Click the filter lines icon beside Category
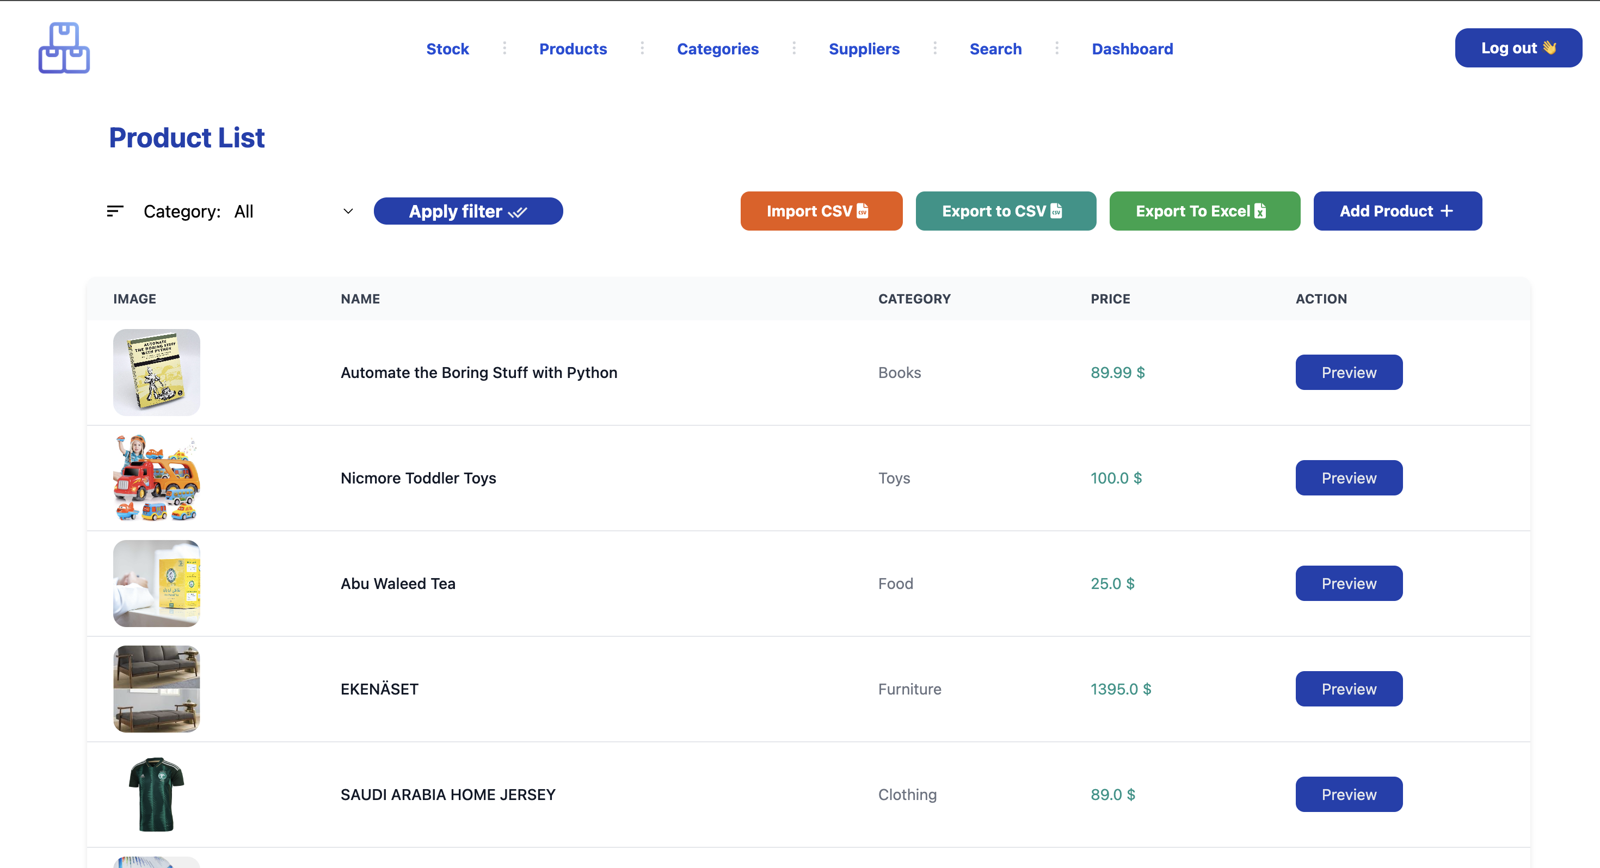Screen dimensions: 1600x868 tap(115, 211)
